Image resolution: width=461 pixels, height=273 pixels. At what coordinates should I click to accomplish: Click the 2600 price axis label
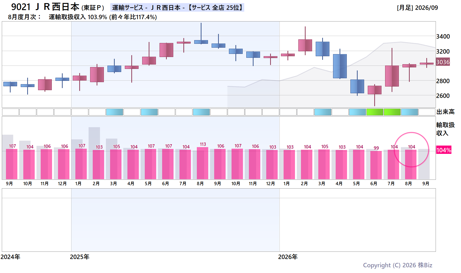(x=443, y=96)
